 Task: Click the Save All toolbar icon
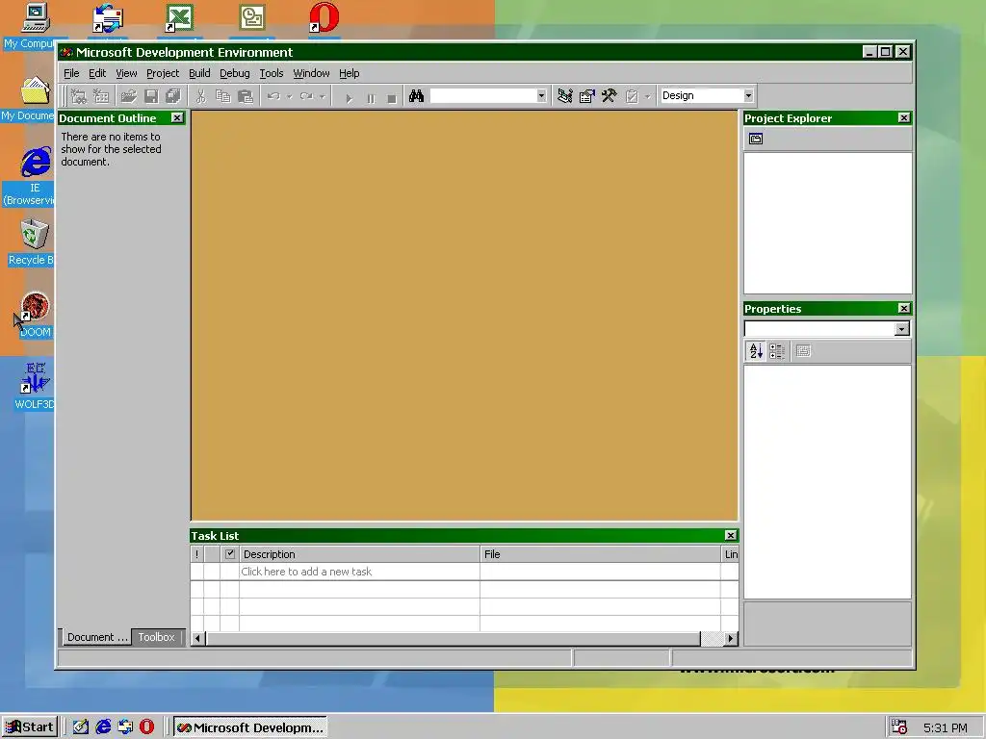tap(173, 96)
